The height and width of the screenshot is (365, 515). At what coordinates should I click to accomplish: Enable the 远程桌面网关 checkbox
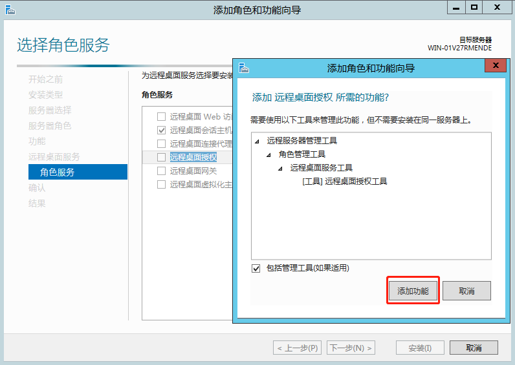[162, 171]
